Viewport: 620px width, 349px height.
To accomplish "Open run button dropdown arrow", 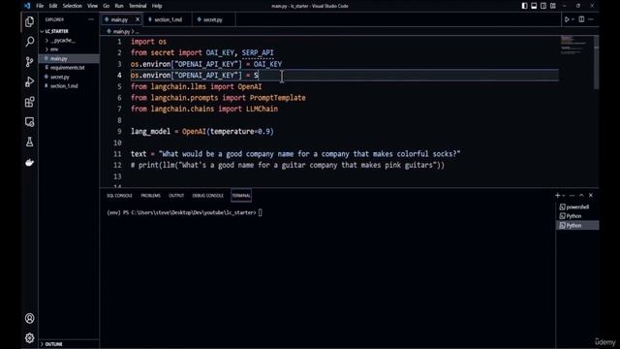I will click(573, 19).
